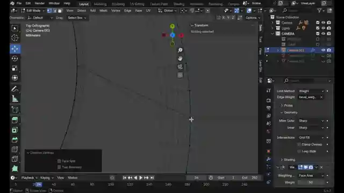Image resolution: width=344 pixels, height=193 pixels.
Task: Enable vertex select mode
Action: pos(49,11)
